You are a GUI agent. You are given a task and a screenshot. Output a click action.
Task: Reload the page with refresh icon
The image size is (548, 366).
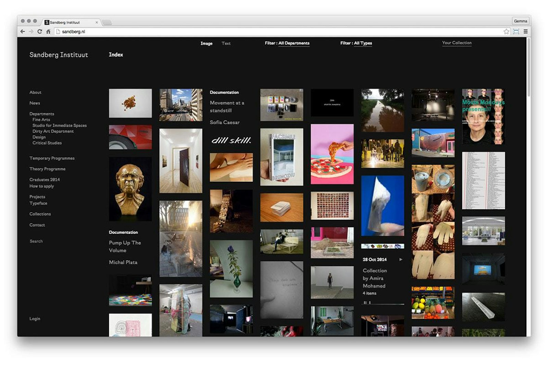click(x=40, y=32)
